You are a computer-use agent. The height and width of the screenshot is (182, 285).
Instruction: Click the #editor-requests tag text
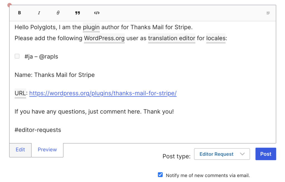point(38,130)
